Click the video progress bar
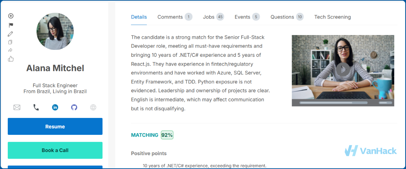This screenshot has height=169, width=406. coord(333,102)
